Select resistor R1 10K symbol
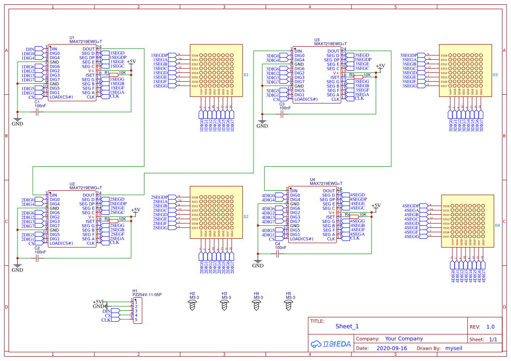Image resolution: width=511 pixels, height=361 pixels. click(x=113, y=75)
